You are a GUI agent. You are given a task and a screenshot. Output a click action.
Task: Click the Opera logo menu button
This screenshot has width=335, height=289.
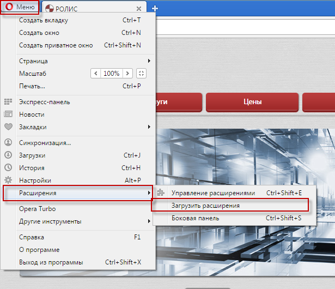(20, 7)
